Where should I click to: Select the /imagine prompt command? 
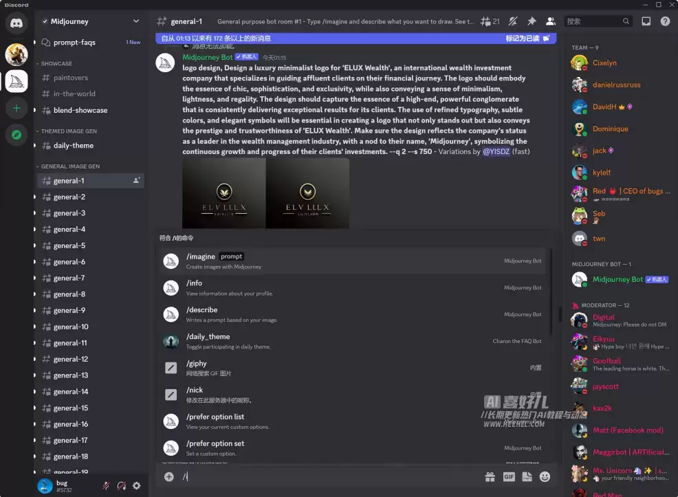coord(352,261)
